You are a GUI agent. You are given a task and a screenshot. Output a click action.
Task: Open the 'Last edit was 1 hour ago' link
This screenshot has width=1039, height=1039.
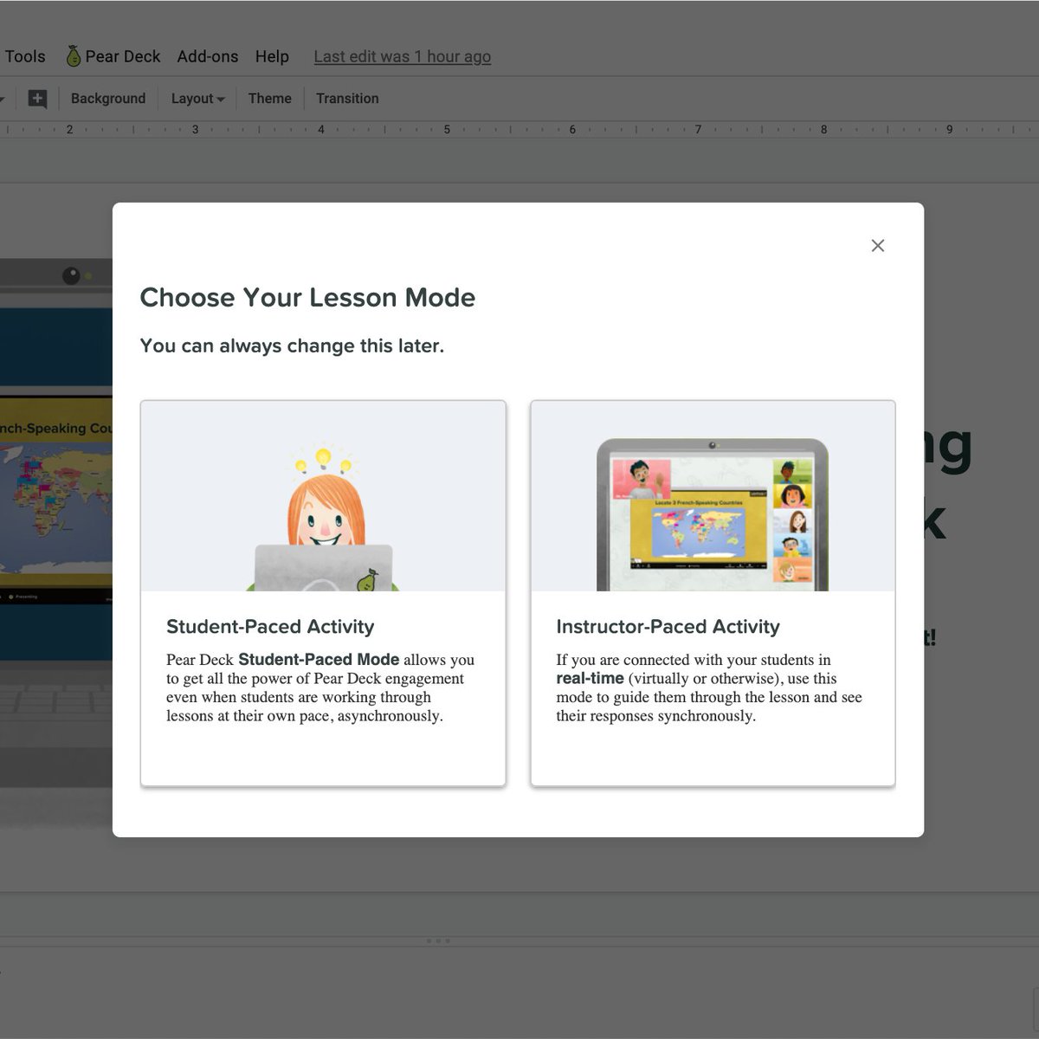[x=402, y=56]
